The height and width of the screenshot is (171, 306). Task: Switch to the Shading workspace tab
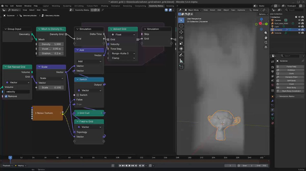104,6
